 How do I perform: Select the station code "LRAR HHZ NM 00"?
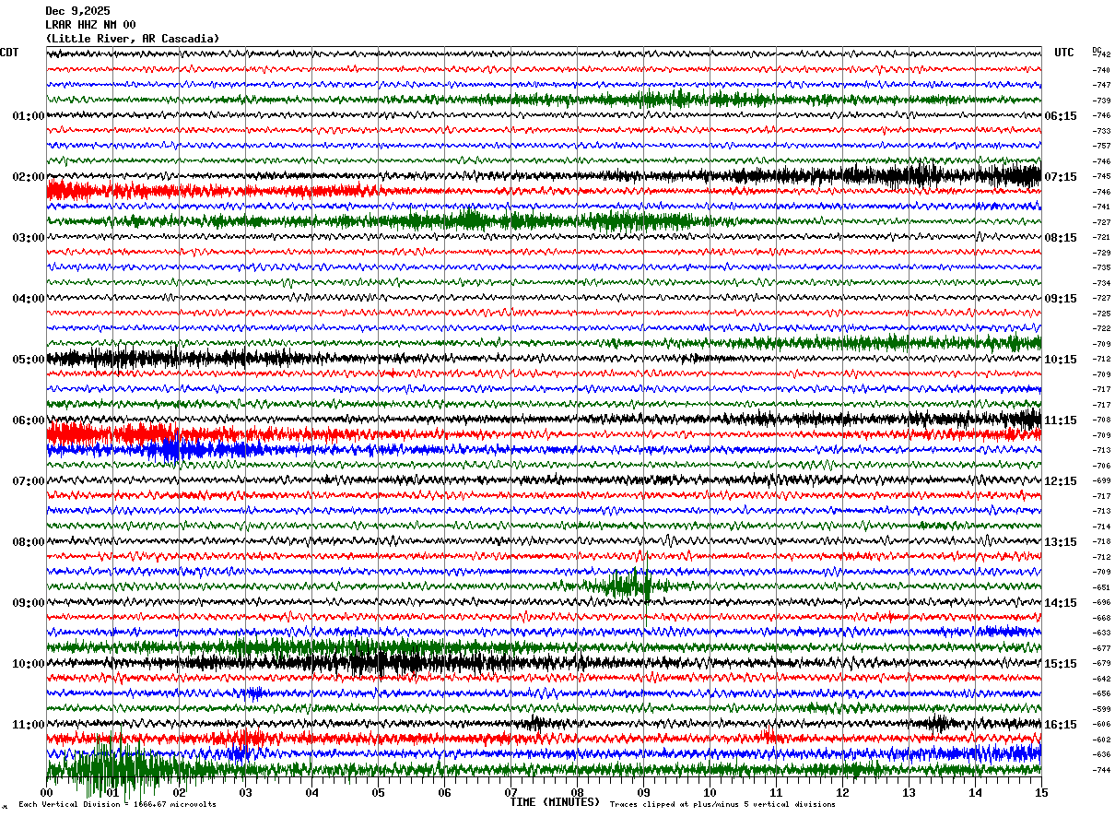[x=90, y=25]
